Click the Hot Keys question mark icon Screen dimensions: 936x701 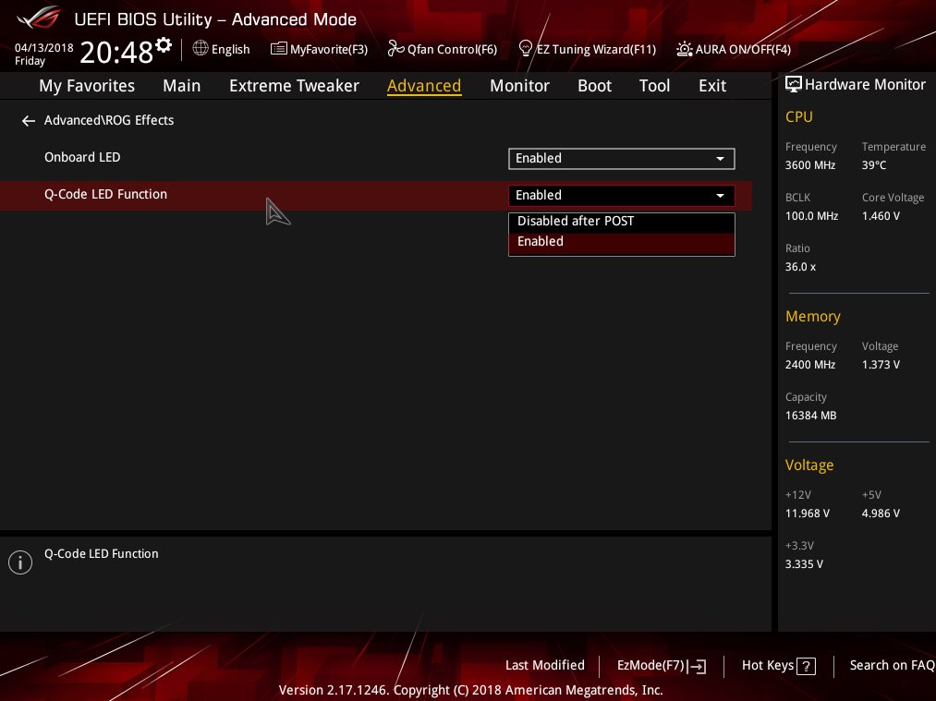point(806,666)
